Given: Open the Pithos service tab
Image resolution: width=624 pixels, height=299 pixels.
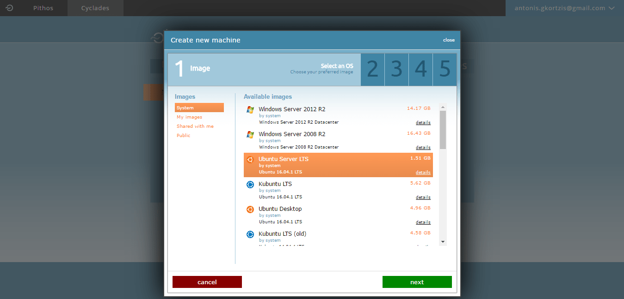Looking at the screenshot, I should tap(43, 8).
